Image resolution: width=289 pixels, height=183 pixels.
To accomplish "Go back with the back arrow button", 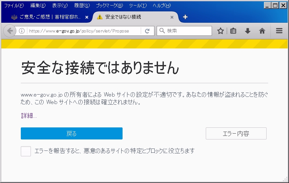I will pos(10,31).
